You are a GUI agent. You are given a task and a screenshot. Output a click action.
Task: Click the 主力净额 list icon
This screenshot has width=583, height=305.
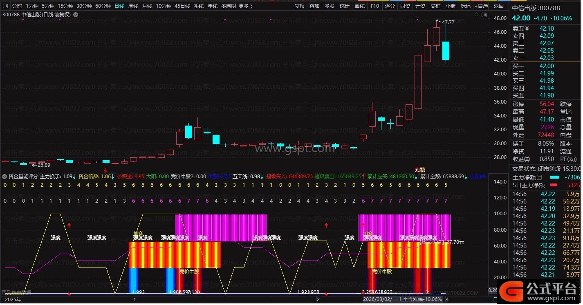point(539,177)
